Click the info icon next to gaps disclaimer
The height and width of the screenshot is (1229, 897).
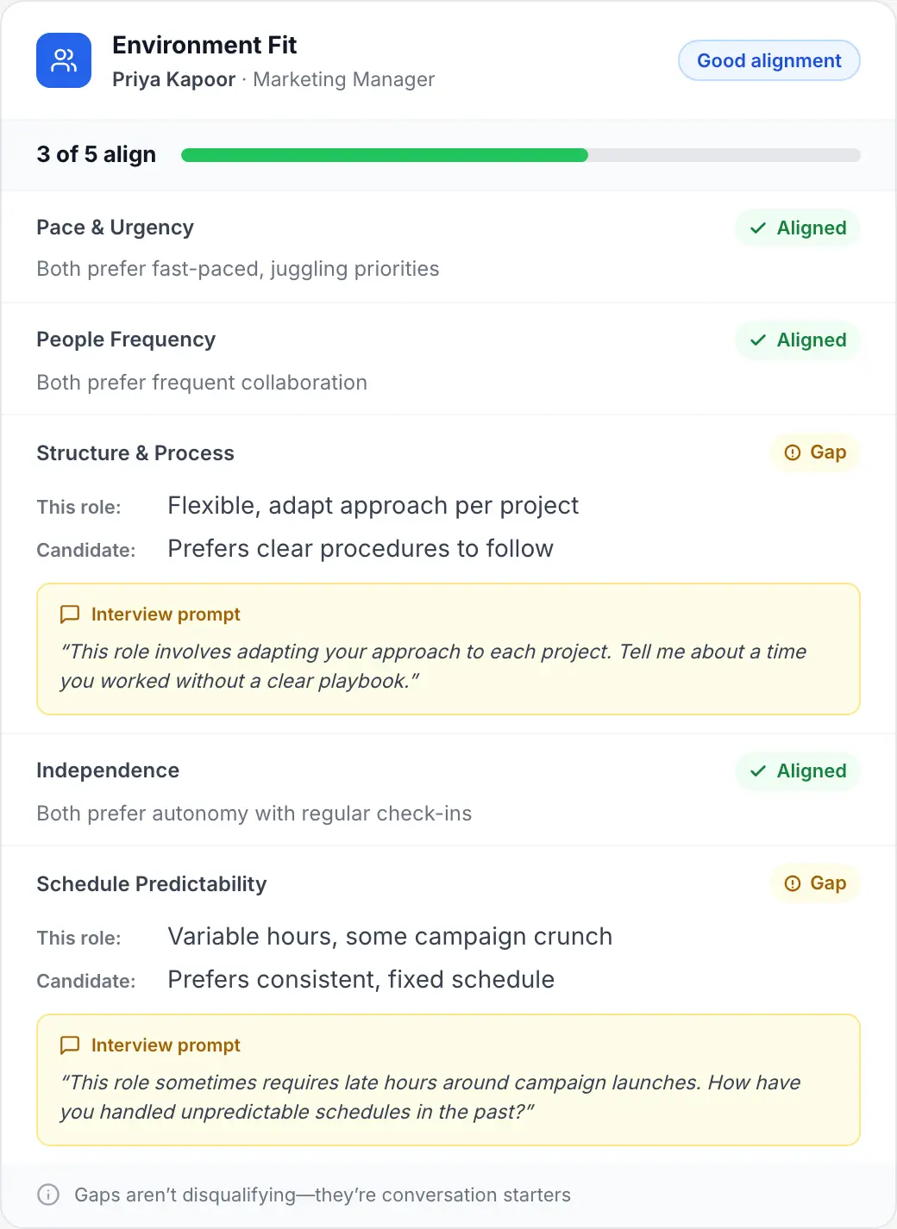[47, 1195]
